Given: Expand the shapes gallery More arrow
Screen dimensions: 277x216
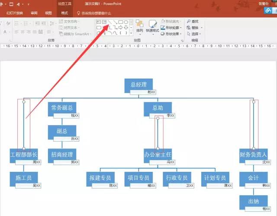Looking at the screenshot, I should click(x=131, y=33).
